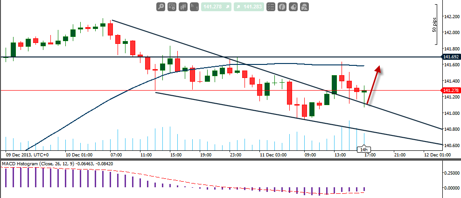Open the chart settings gear icon
The image size is (461, 198).
coord(172,7)
